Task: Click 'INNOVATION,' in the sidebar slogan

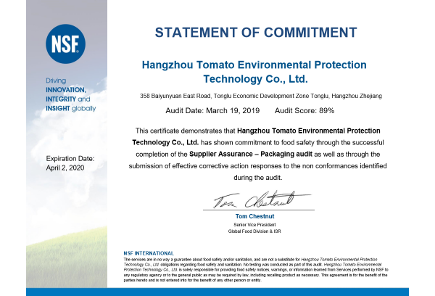Action: point(66,90)
